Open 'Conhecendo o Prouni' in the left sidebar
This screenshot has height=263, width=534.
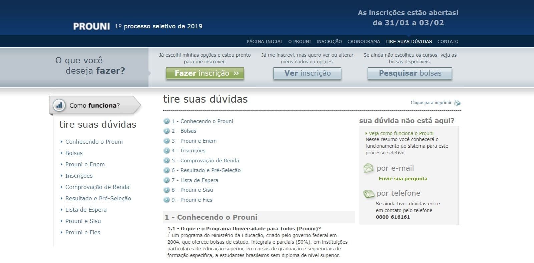point(94,142)
